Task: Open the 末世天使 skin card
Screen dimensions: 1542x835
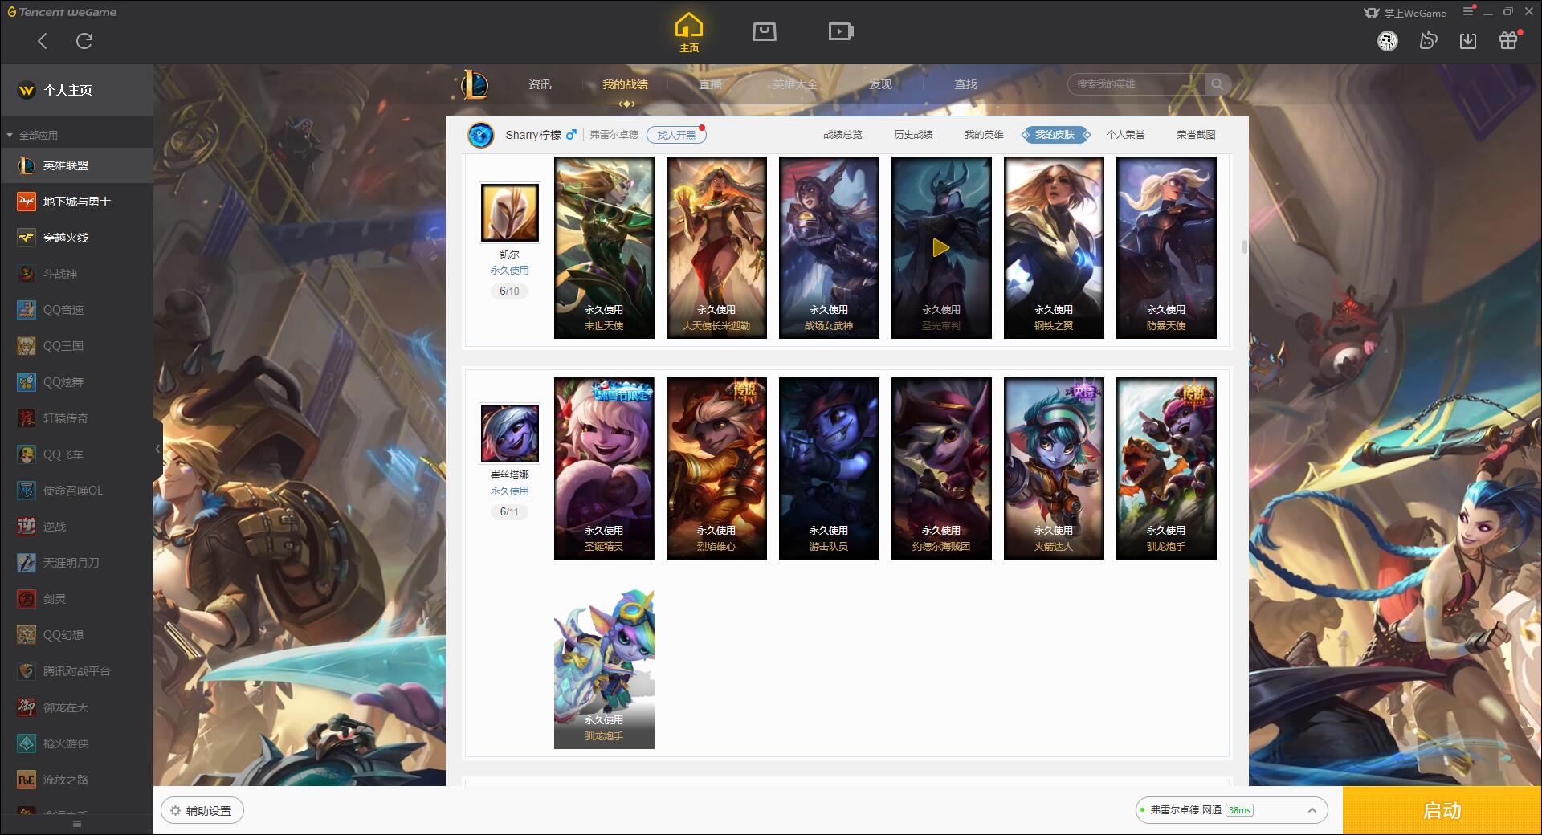Action: (x=604, y=247)
